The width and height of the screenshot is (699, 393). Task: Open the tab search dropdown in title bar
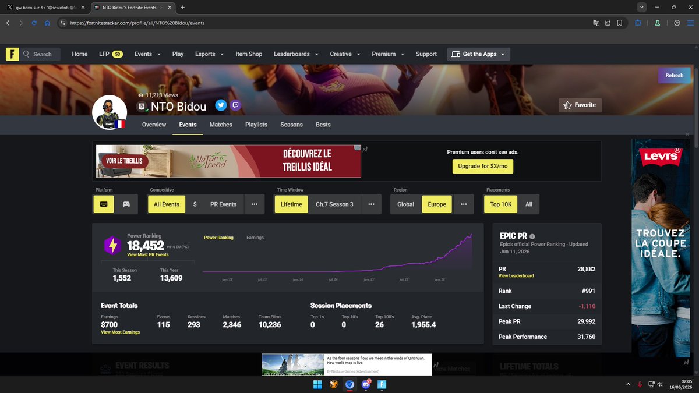click(641, 7)
